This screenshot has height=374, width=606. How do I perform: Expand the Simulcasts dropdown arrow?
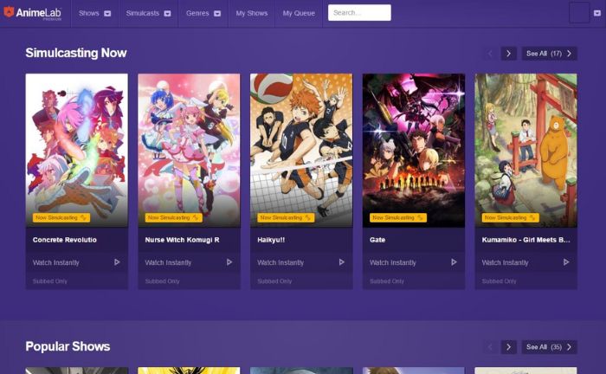[x=167, y=14]
